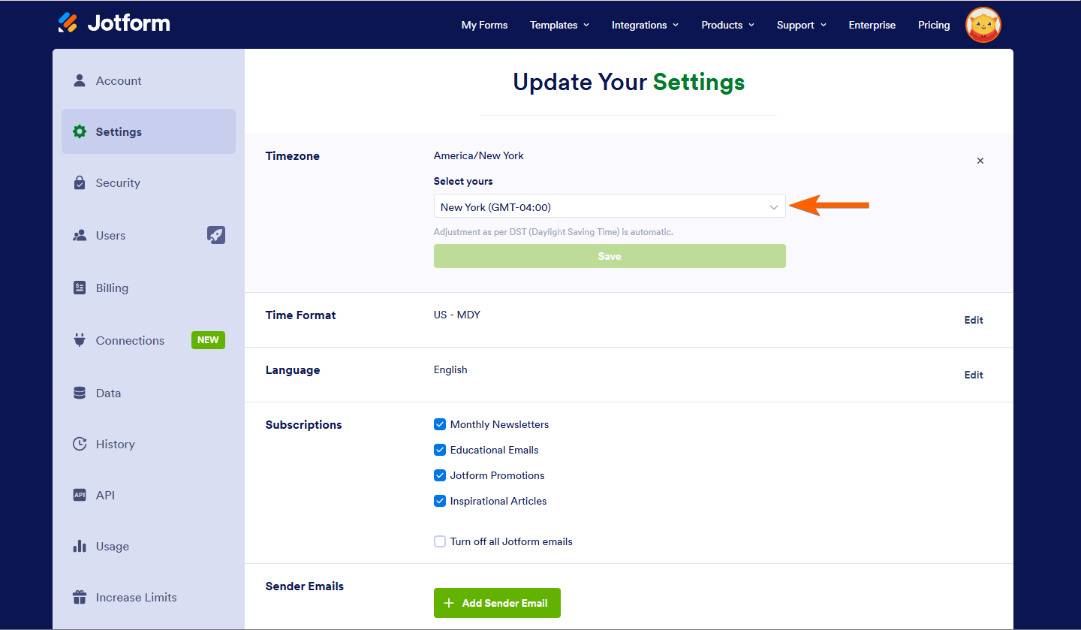
Task: Switch to the Security tab
Action: [x=149, y=182]
